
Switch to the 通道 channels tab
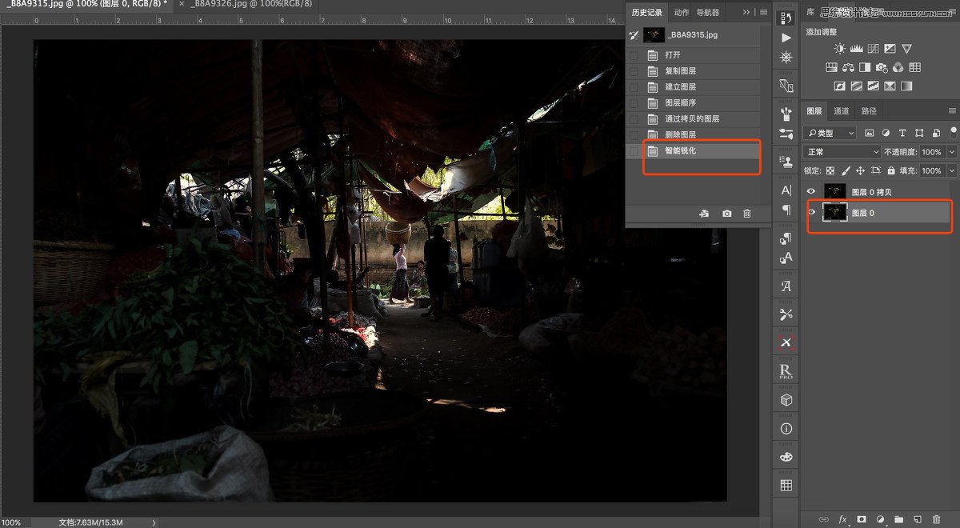841,111
